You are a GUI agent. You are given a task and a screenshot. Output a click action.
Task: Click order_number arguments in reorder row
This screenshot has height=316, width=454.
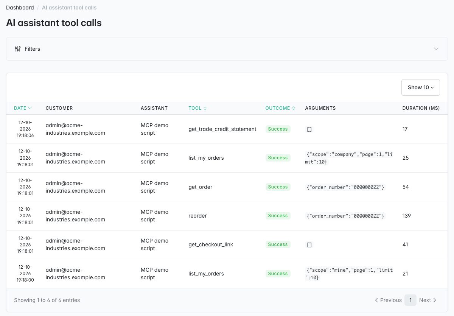click(x=345, y=216)
